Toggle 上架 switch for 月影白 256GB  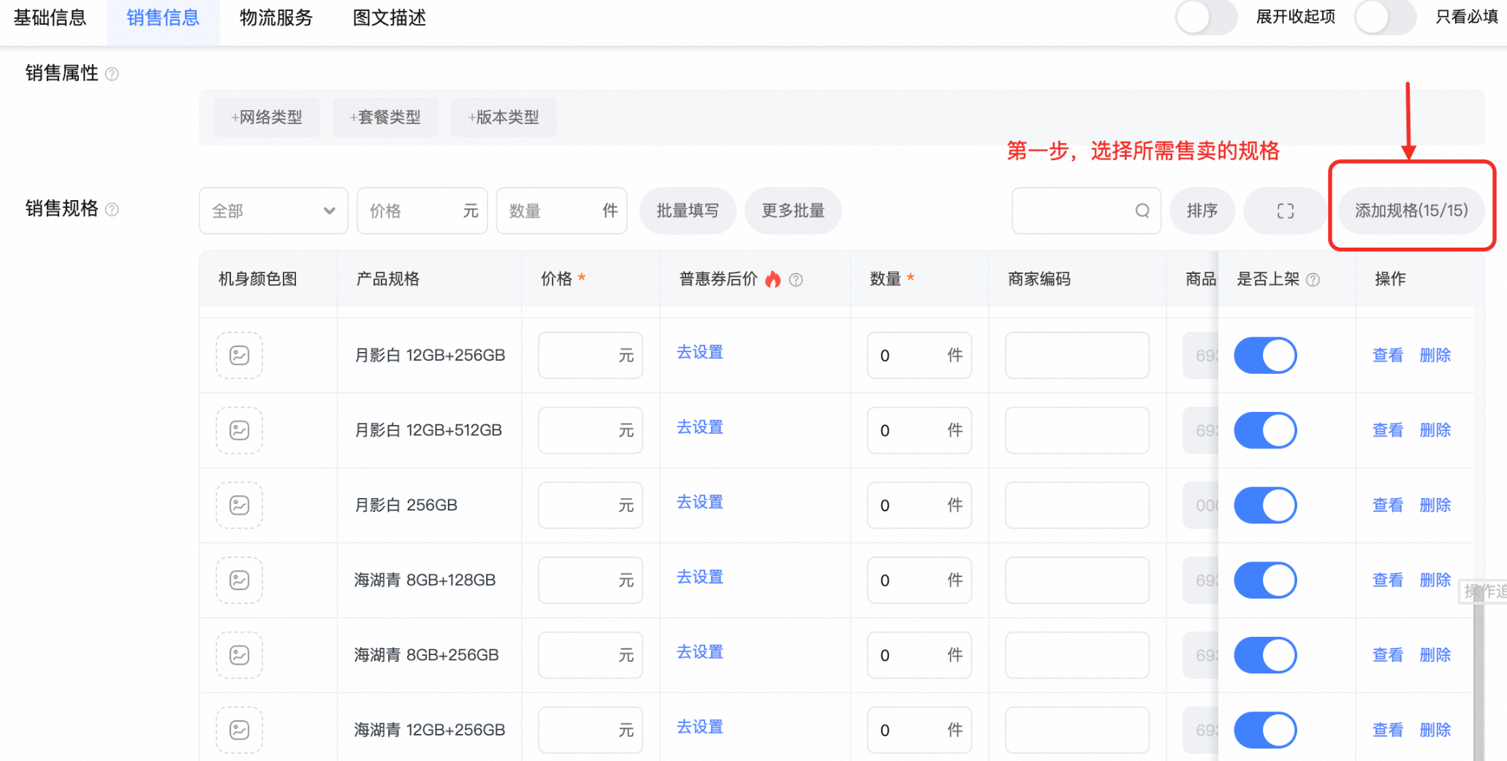pyautogui.click(x=1266, y=505)
